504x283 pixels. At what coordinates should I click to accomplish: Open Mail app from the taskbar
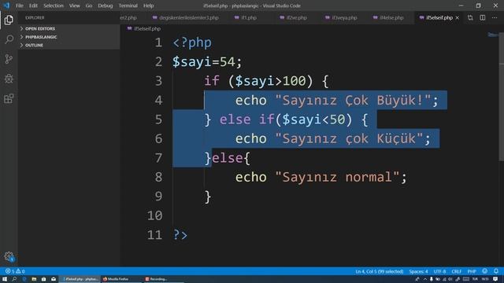coord(54,279)
